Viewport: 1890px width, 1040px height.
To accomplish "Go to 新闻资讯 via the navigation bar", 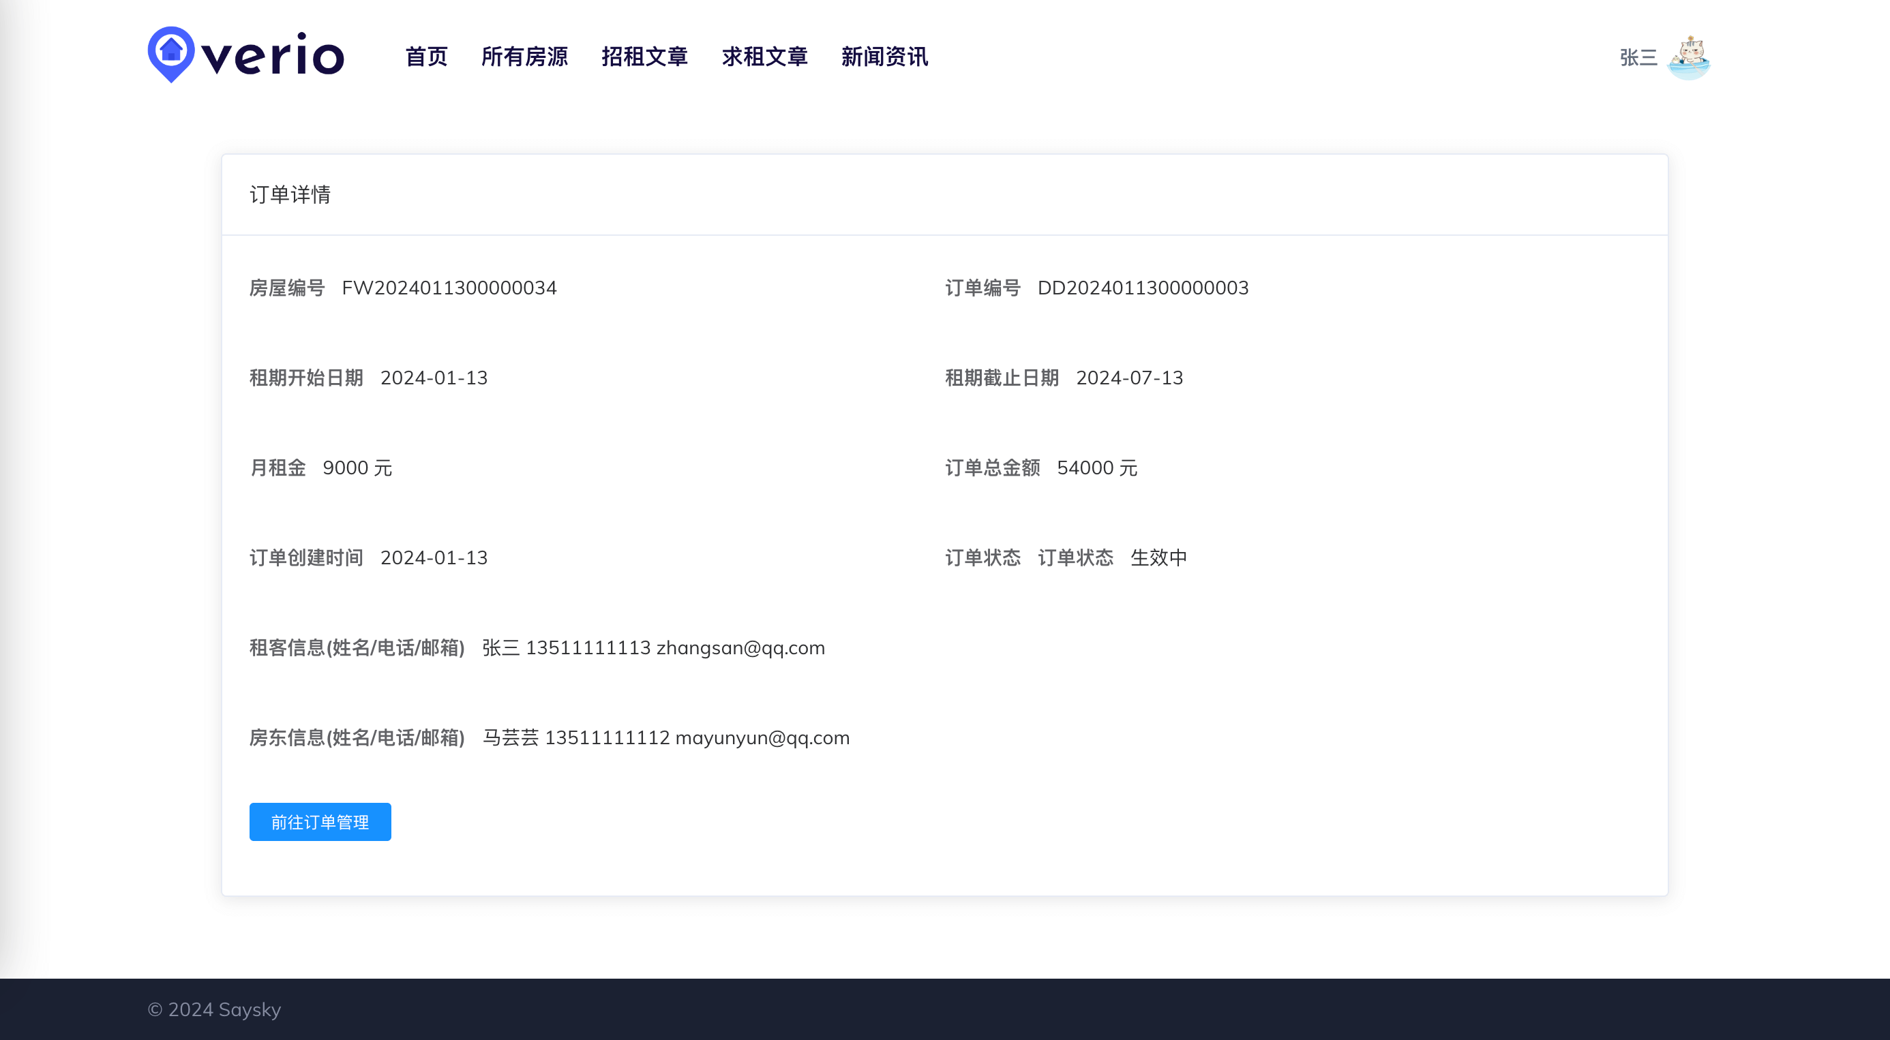I will [x=884, y=58].
